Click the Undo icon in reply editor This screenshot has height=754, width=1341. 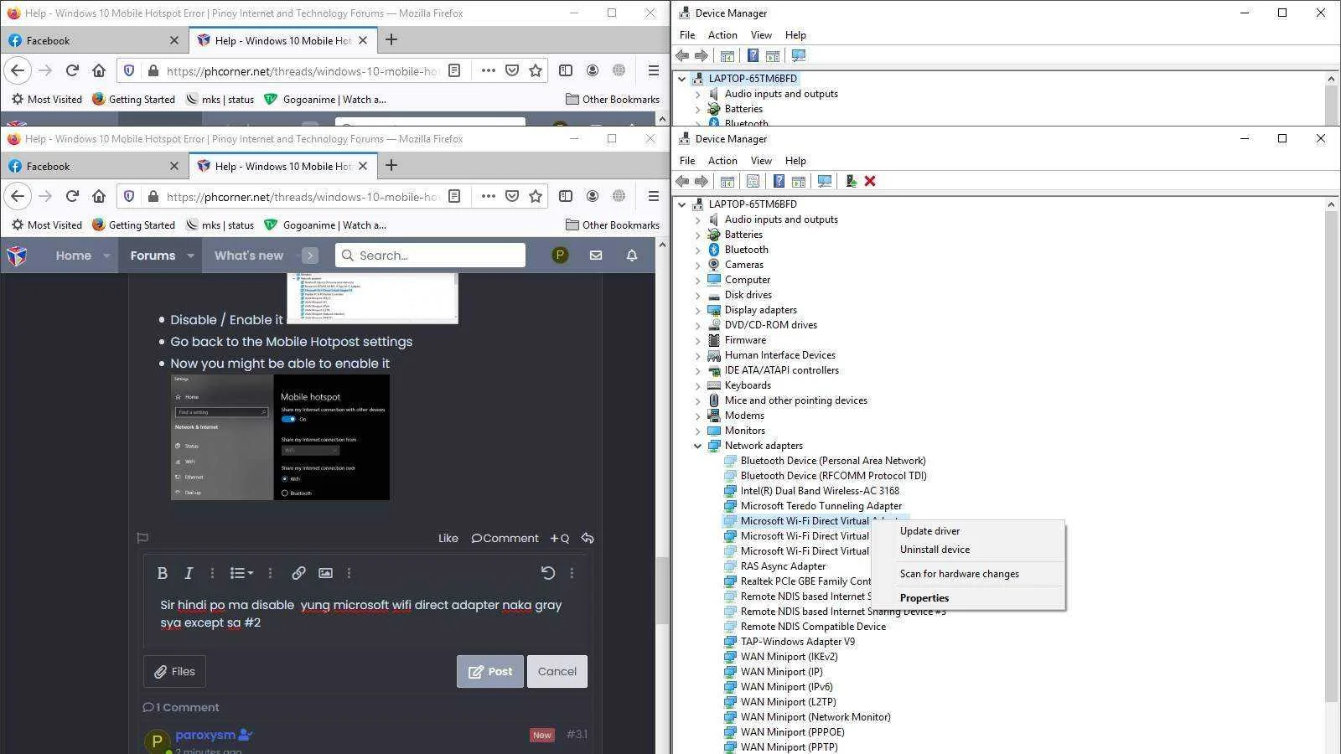548,573
